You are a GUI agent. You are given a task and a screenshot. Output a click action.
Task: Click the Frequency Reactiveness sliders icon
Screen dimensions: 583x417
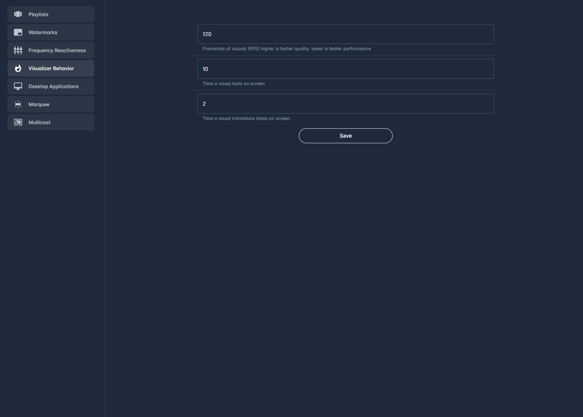[18, 50]
